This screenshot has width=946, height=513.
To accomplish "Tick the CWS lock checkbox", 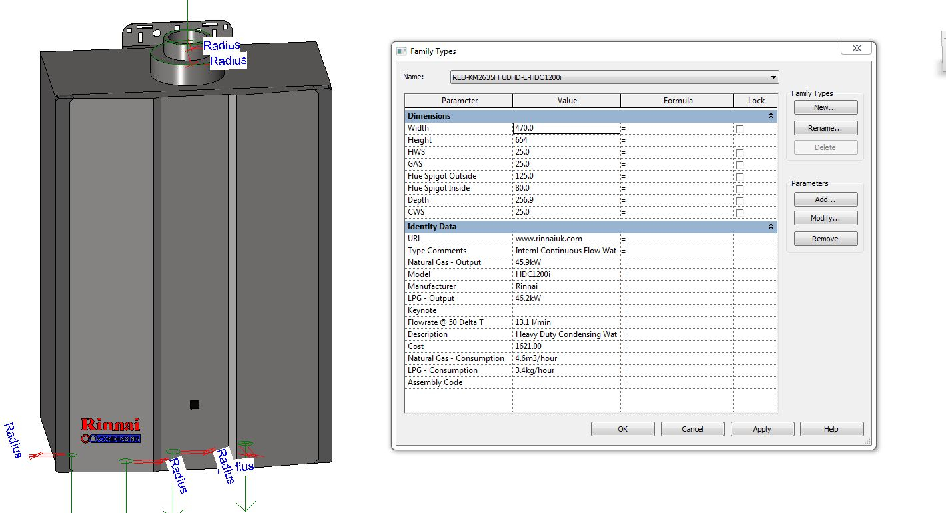I will pos(739,213).
